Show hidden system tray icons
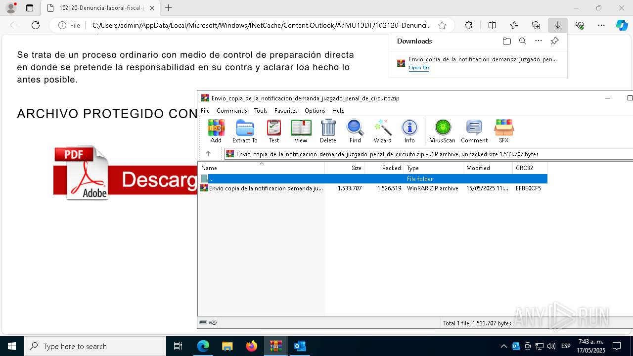Image resolution: width=633 pixels, height=356 pixels. pyautogui.click(x=503, y=346)
